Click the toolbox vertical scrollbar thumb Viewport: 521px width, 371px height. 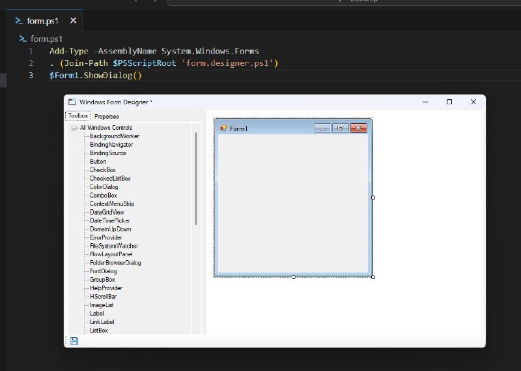coord(196,179)
